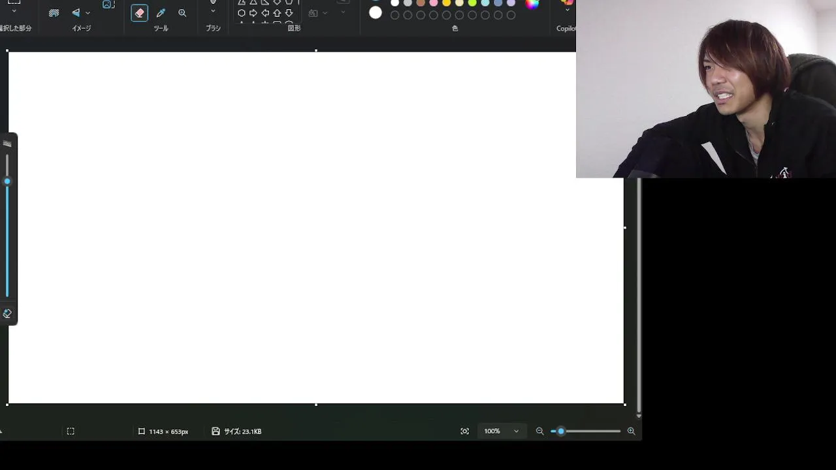Expand the Brushes dropdown chevron
This screenshot has height=470, width=836.
coord(213,11)
